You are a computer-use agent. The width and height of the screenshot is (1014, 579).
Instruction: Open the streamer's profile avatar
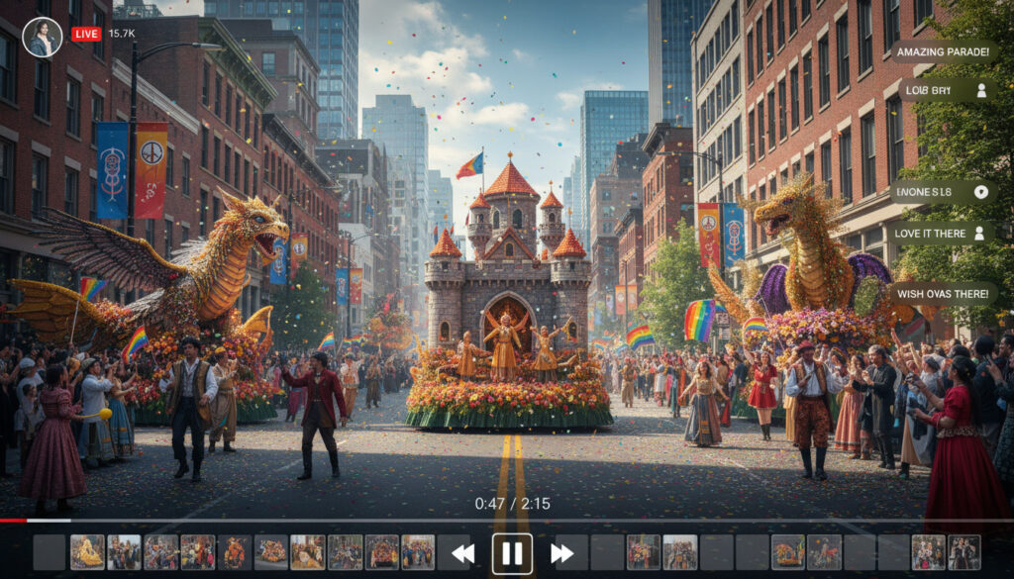[42, 37]
